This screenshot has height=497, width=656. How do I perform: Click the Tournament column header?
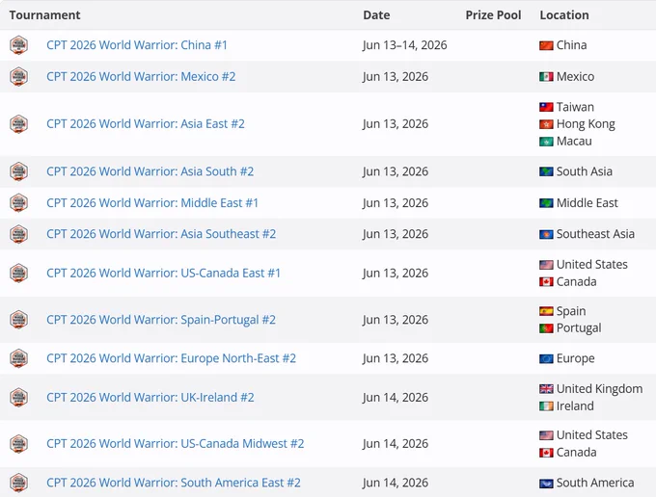pos(44,15)
